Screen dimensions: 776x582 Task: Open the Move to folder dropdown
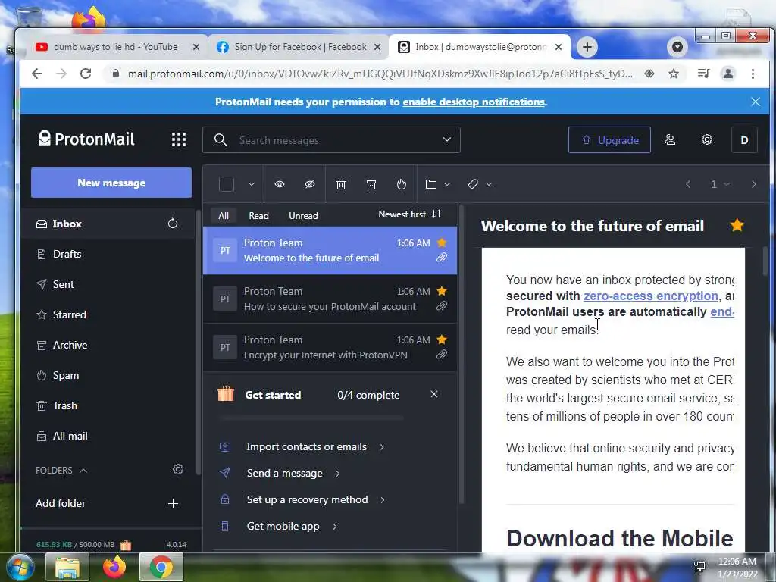[x=437, y=184]
